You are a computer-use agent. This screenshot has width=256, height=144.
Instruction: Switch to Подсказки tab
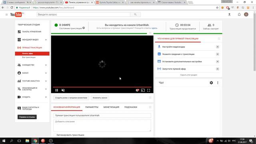[x=131, y=107]
